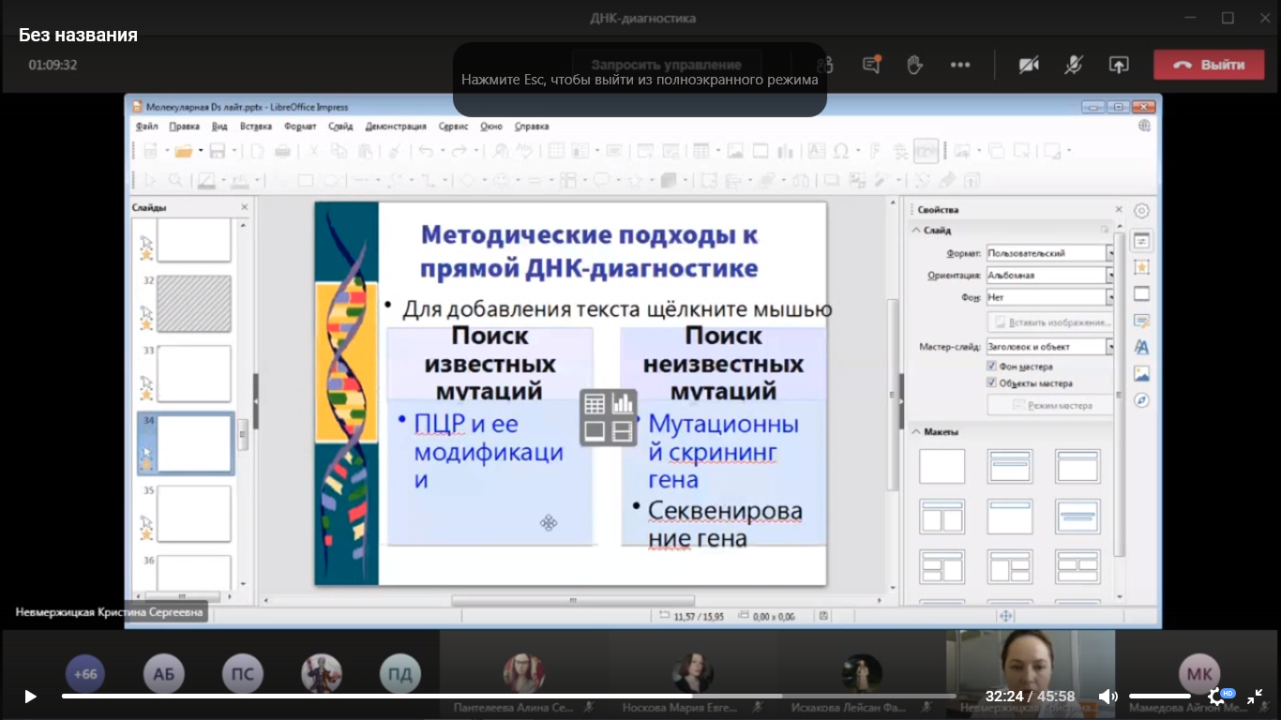Open the Демонстрация menu
The image size is (1281, 720).
tap(396, 126)
